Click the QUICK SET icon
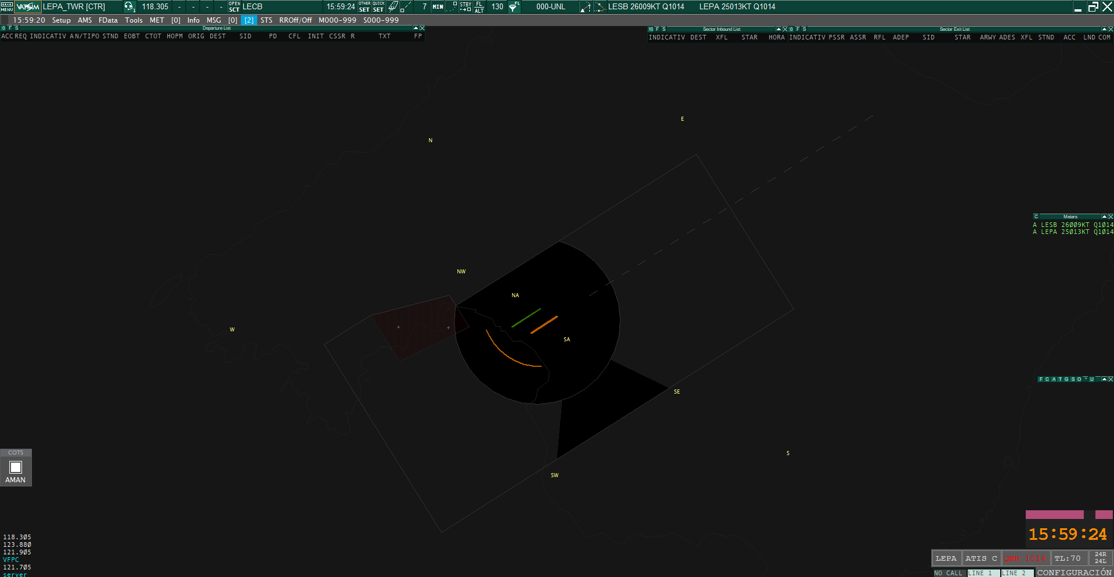The image size is (1114, 577). coord(378,7)
